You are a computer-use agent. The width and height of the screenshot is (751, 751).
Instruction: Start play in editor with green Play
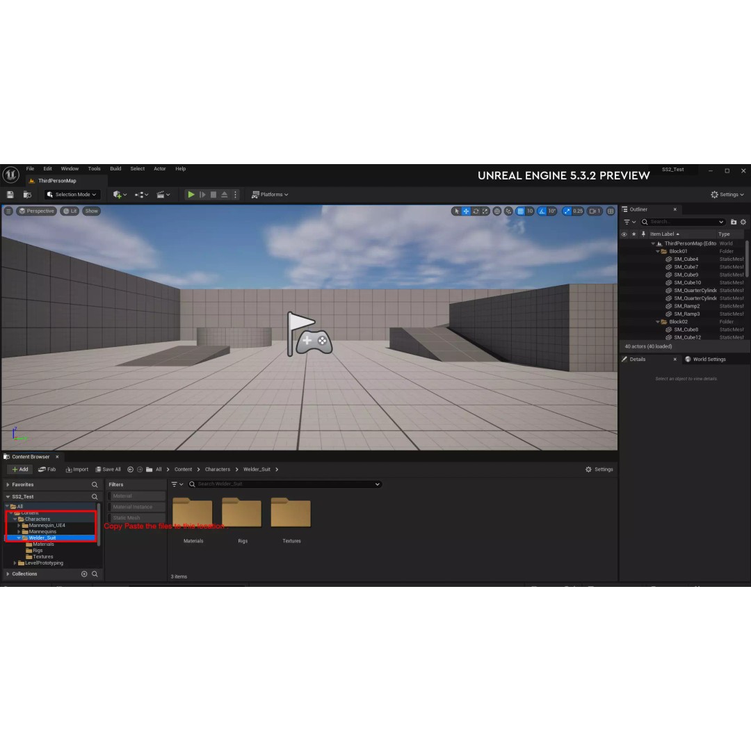[x=191, y=195]
